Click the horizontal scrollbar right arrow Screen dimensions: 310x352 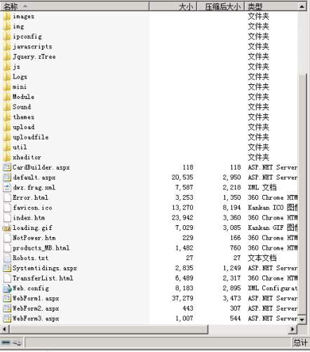(292, 330)
